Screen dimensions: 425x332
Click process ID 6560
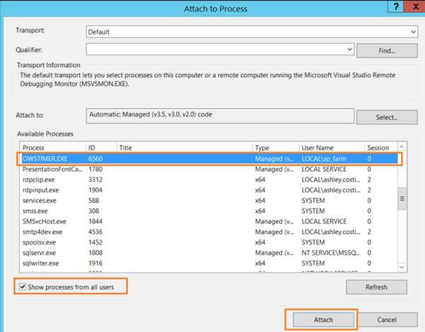click(x=95, y=159)
